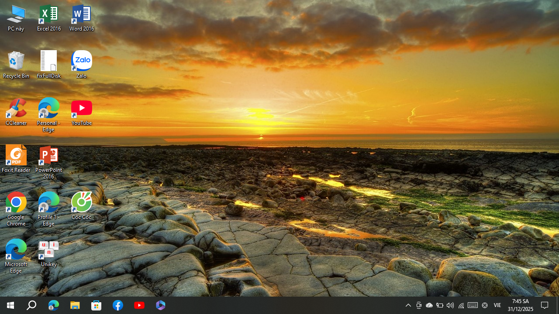The width and height of the screenshot is (559, 314).
Task: Open the VIE input language switcher
Action: pos(497,305)
